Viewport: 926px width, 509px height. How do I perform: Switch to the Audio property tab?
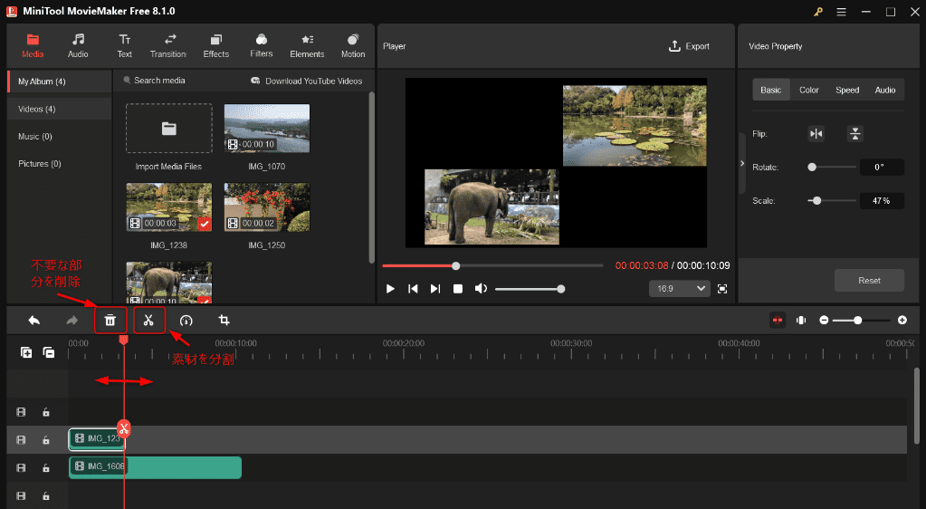click(884, 90)
